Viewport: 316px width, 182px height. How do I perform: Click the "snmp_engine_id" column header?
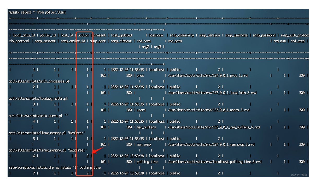point(73,41)
